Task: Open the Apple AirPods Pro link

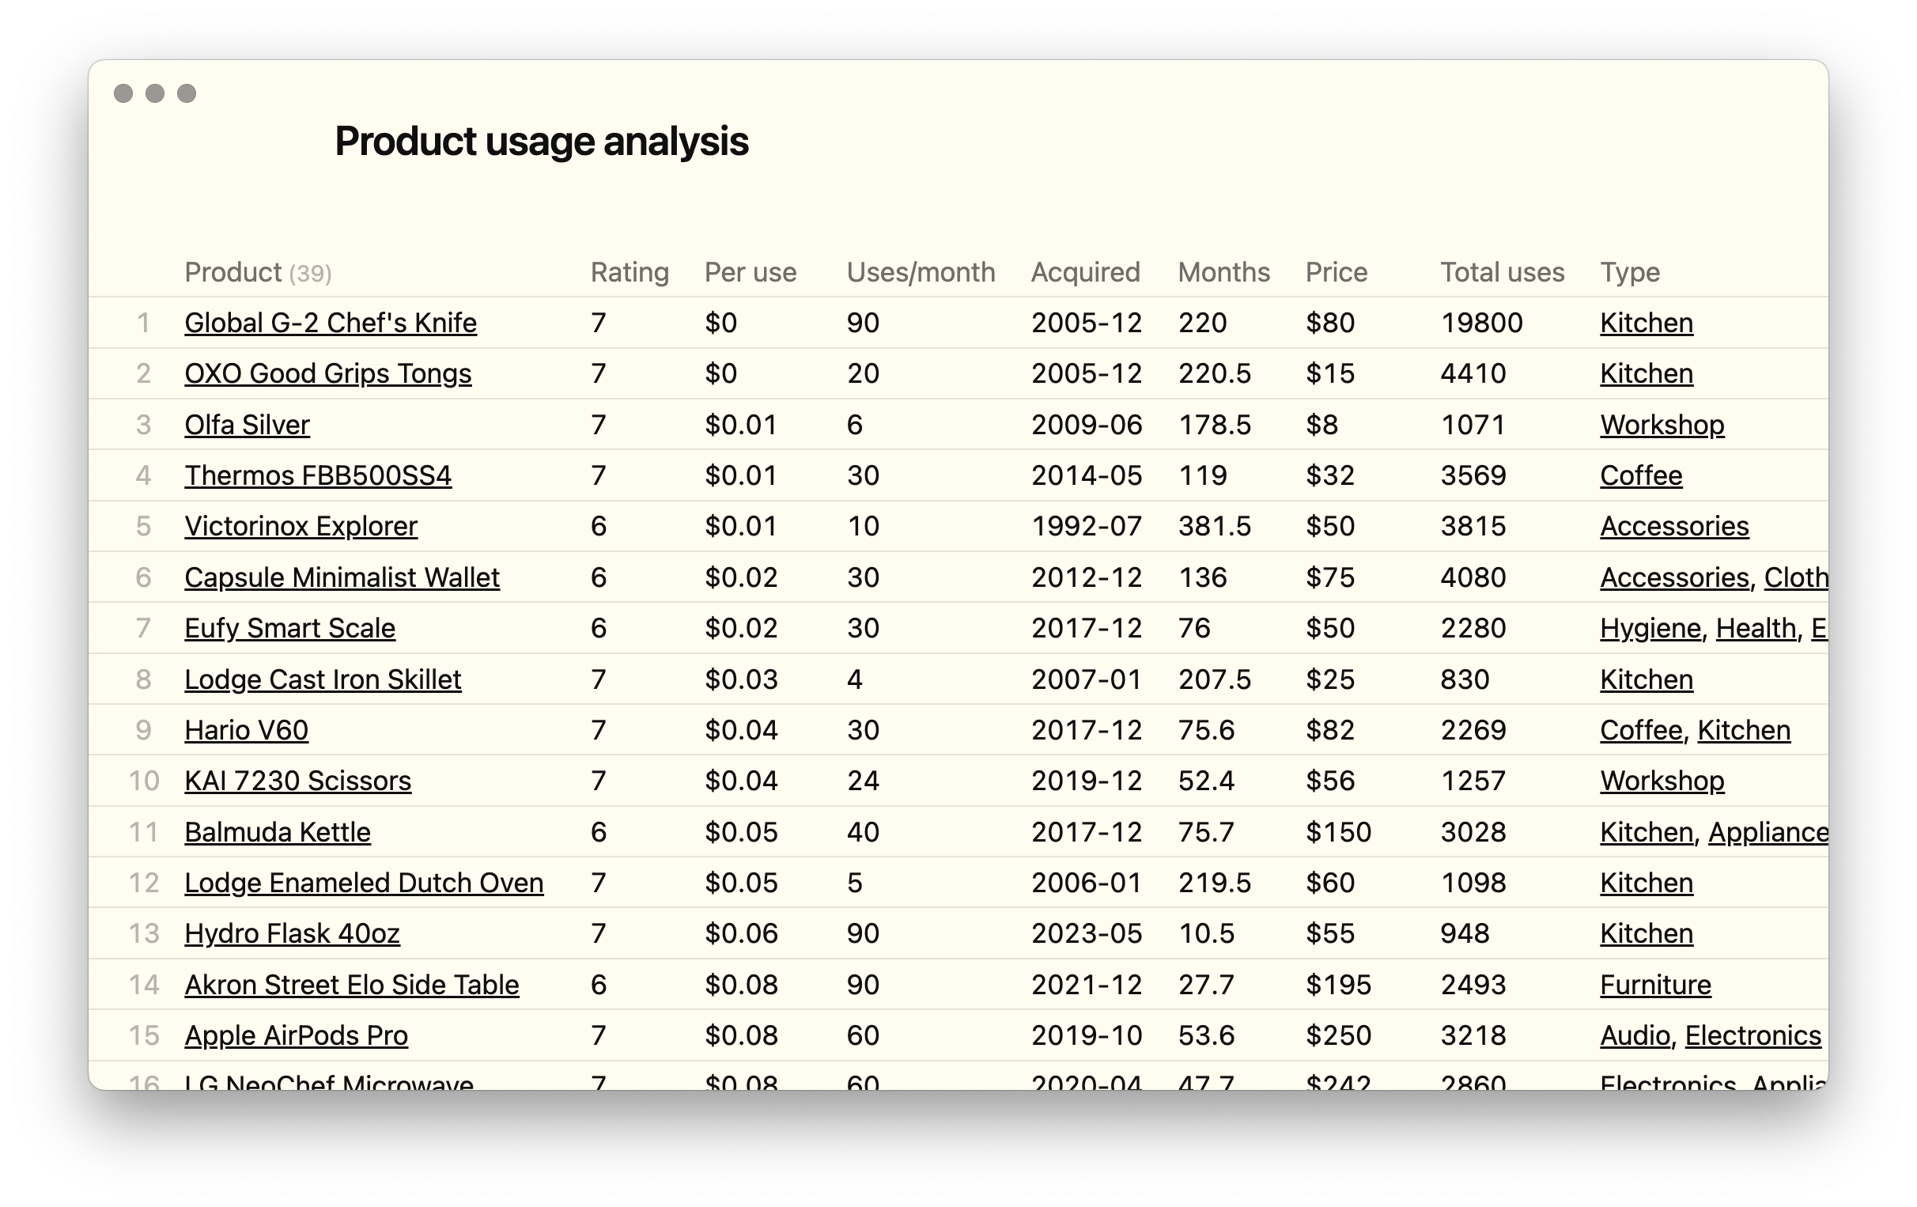Action: click(x=296, y=1036)
